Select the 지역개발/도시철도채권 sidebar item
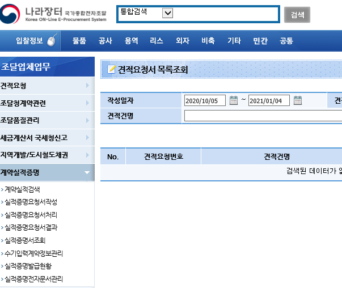The image size is (342, 288). pyautogui.click(x=47, y=155)
